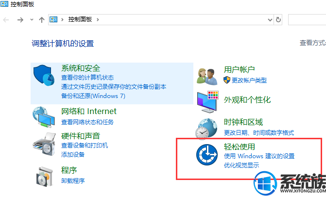Expand the chevron after 控制面板 breadcrumb
Viewport: 326px width, 197px height.
[x=98, y=20]
